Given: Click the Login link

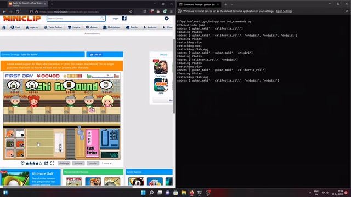Looking at the screenshot, I should coord(116,18).
